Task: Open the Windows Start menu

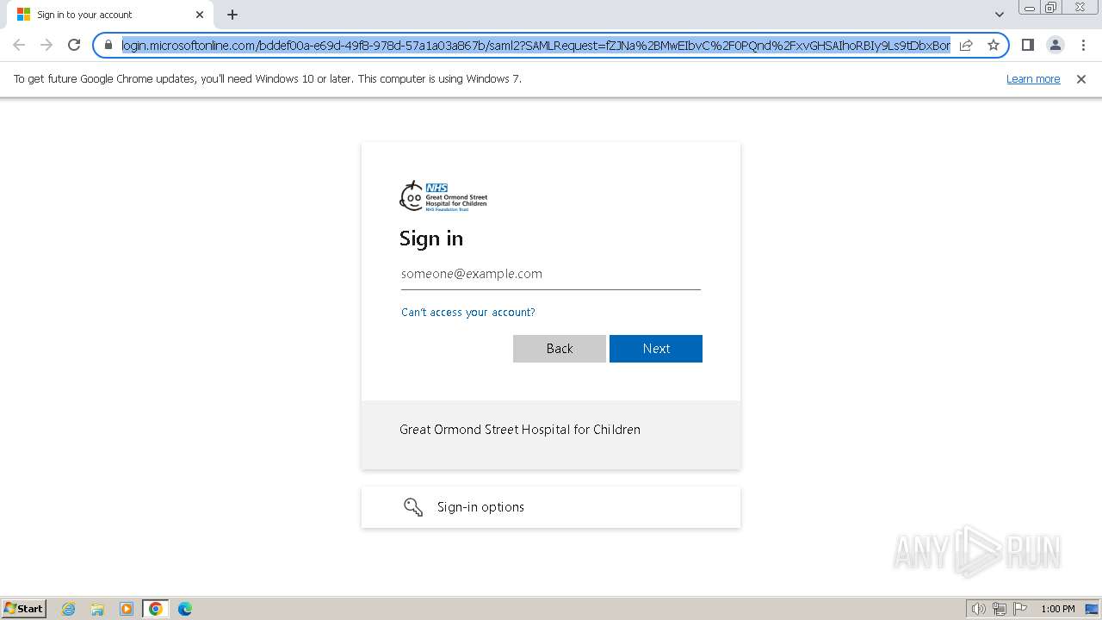Action: point(24,609)
